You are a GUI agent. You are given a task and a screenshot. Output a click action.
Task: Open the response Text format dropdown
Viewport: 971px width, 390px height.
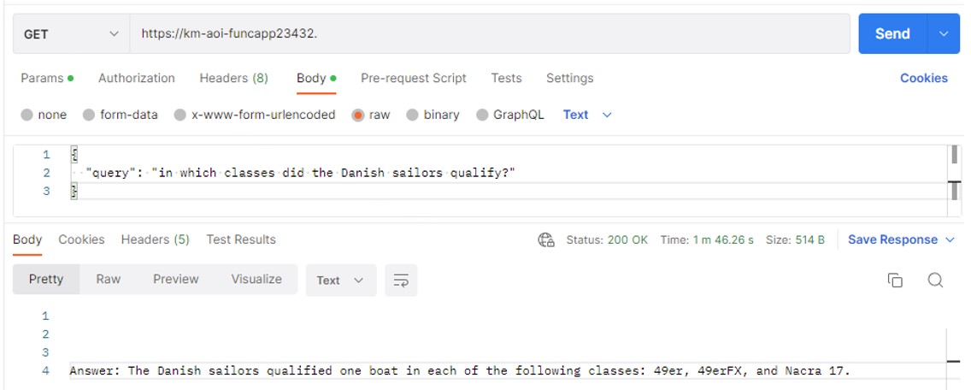click(340, 281)
